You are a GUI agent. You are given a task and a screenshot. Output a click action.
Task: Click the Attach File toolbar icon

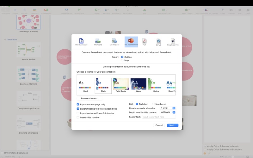128,11
